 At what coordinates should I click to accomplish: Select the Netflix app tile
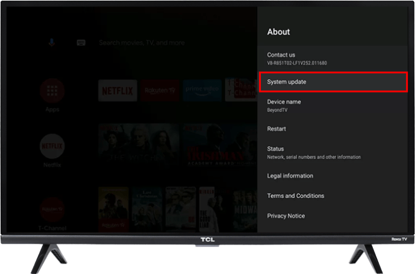click(x=117, y=91)
